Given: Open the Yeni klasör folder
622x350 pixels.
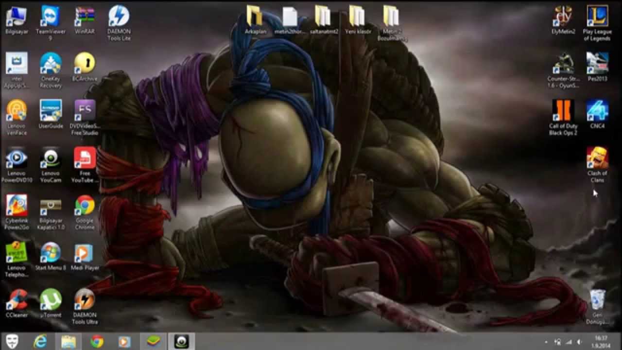Looking at the screenshot, I should (x=357, y=20).
